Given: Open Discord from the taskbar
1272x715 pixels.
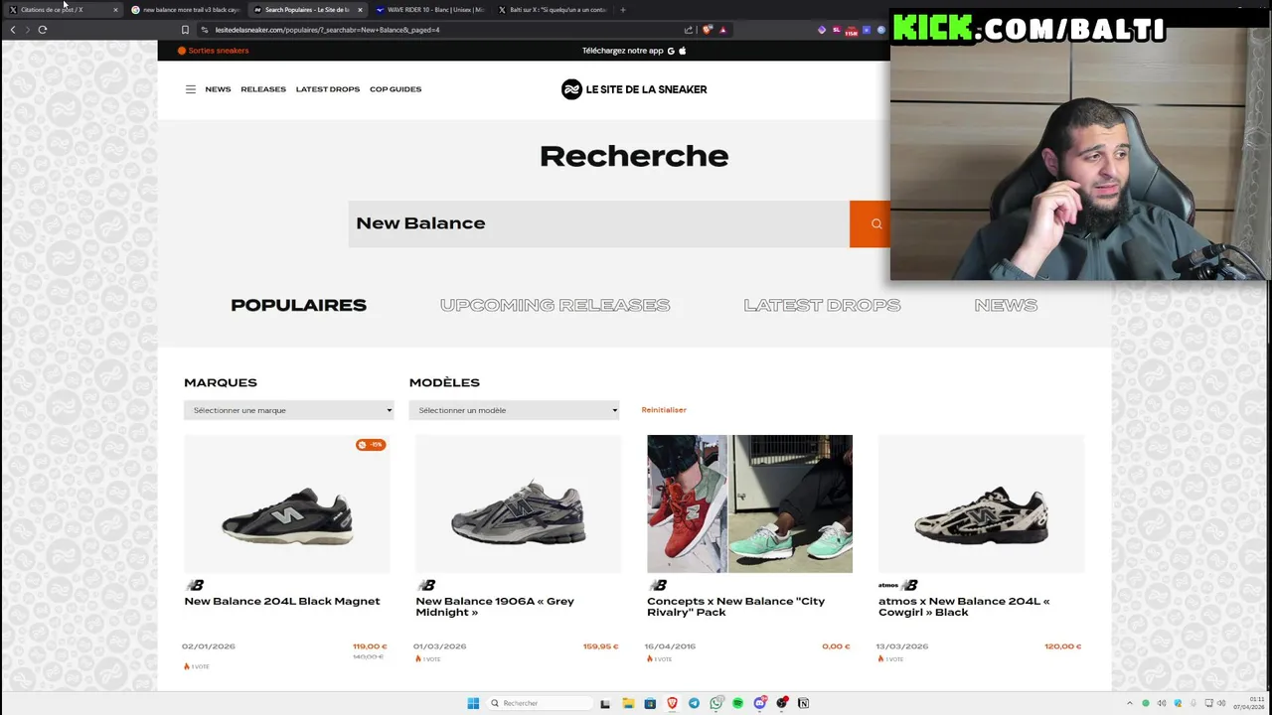Looking at the screenshot, I should [759, 703].
